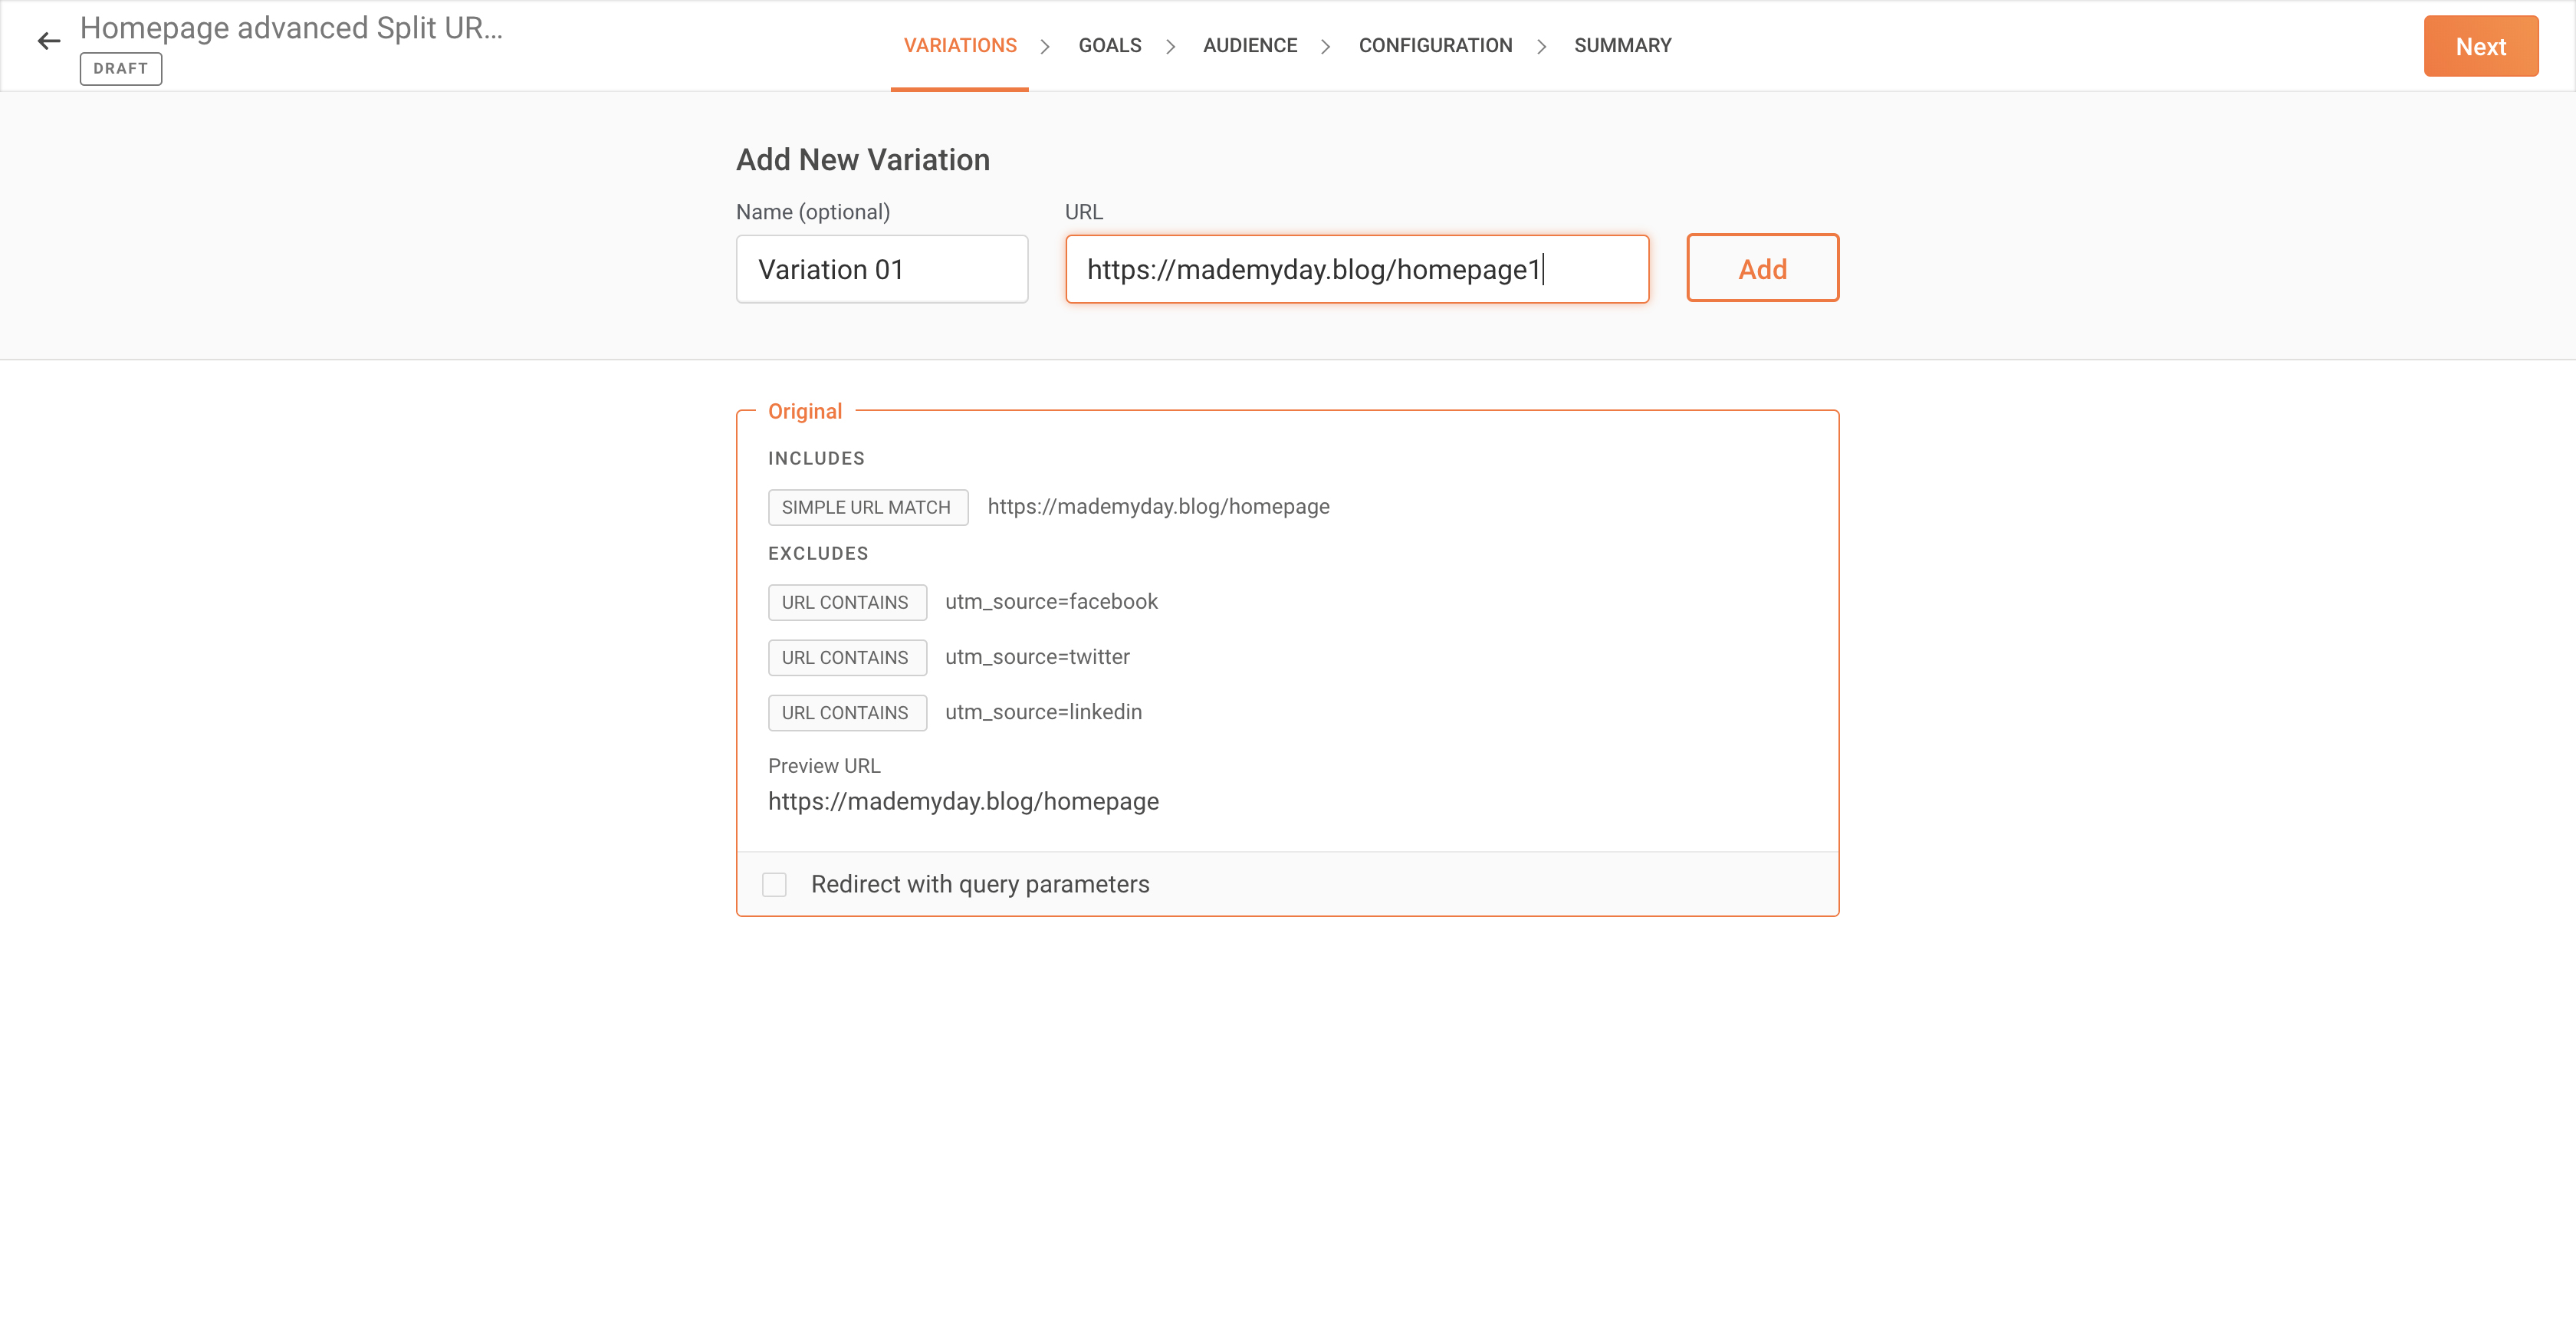This screenshot has width=2576, height=1318.
Task: Click the DRAFT status badge
Action: (120, 68)
